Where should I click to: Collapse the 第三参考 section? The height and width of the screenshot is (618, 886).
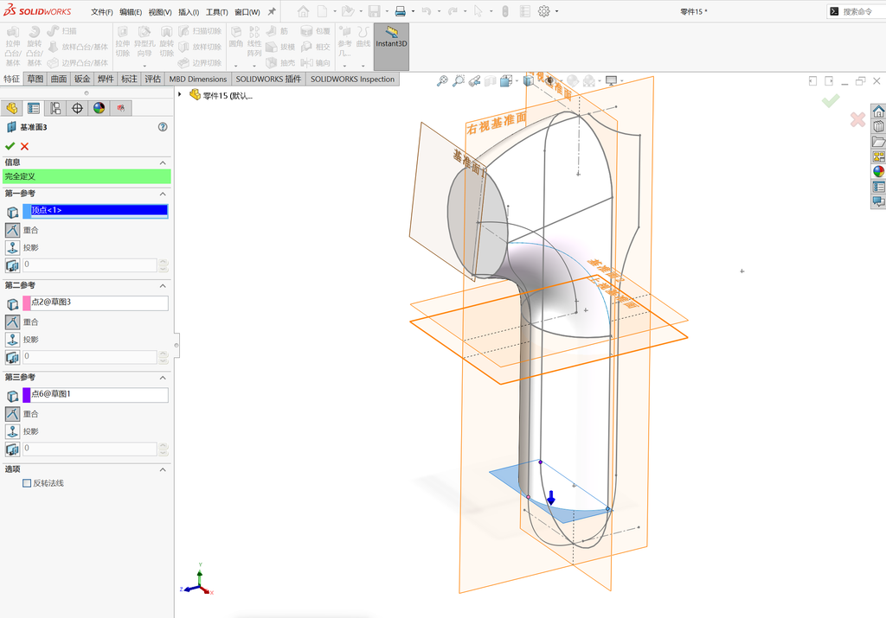[x=163, y=378]
